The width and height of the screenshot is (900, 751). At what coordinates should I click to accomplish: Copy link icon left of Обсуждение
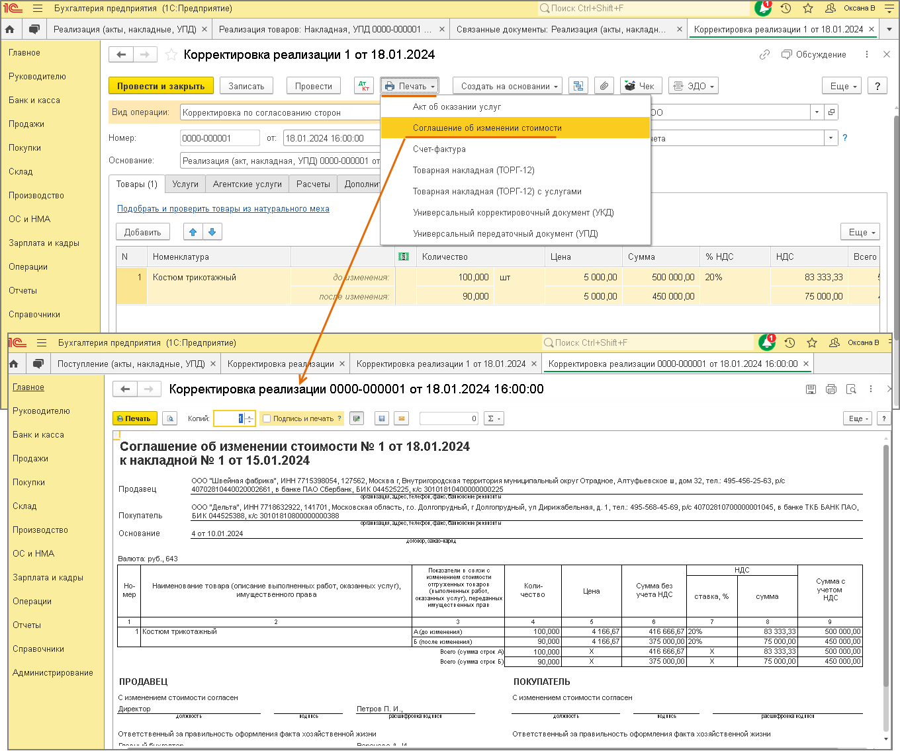(x=764, y=54)
